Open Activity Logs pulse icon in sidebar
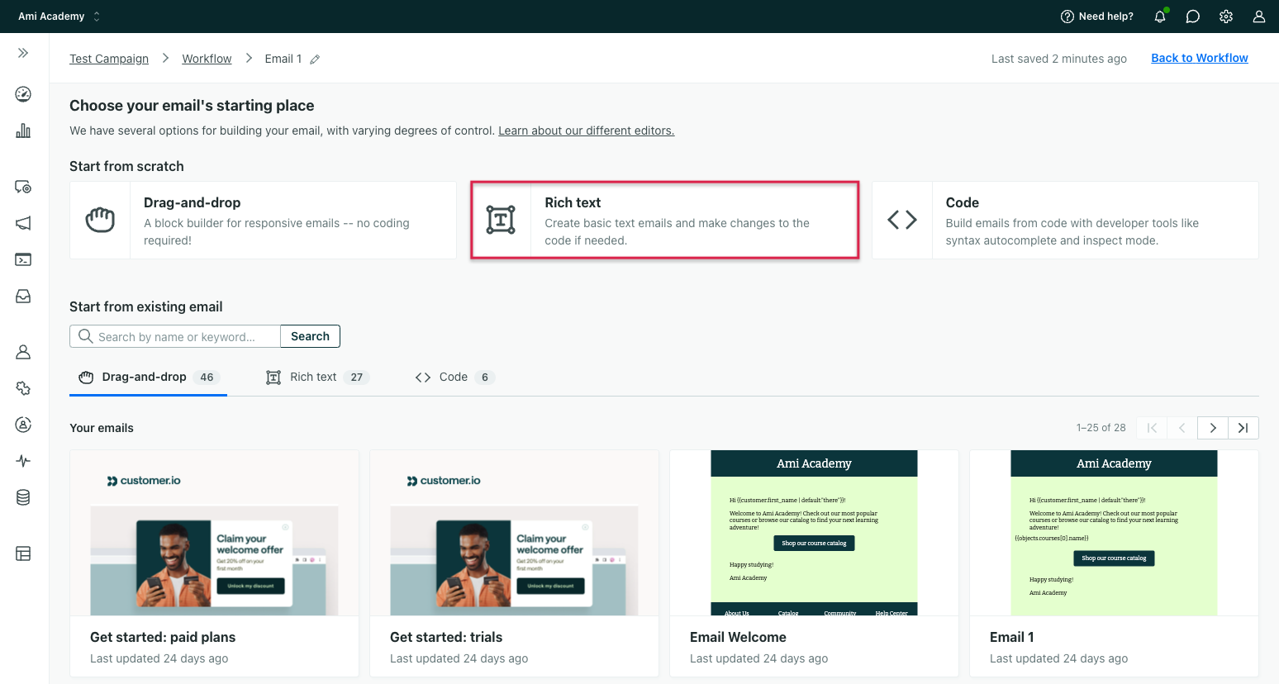This screenshot has height=684, width=1279. coord(23,461)
